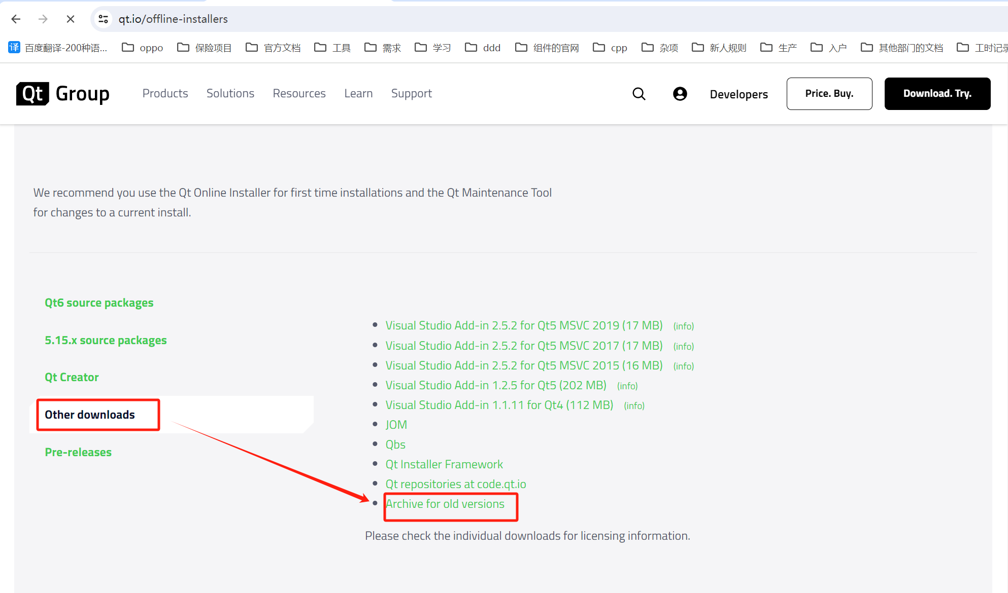Click the search magnifier icon

[x=639, y=94]
